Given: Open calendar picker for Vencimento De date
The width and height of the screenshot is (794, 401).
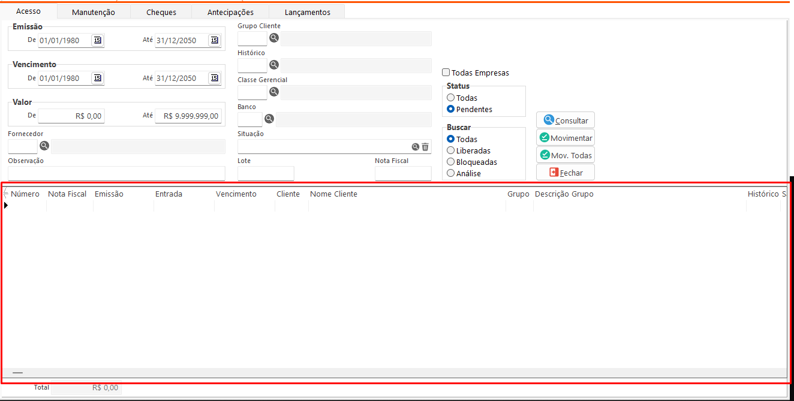Looking at the screenshot, I should coord(97,78).
